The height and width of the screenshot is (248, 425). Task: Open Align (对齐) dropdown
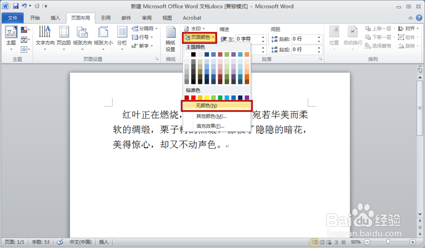(x=408, y=28)
